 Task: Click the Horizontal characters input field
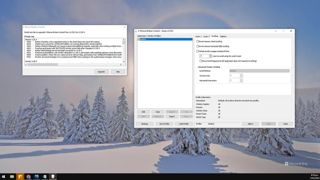(x=234, y=80)
